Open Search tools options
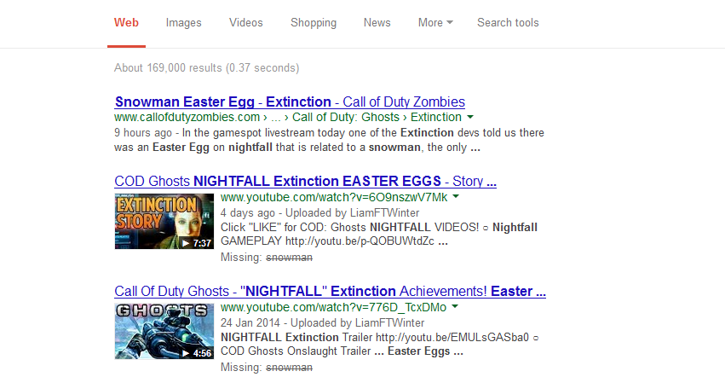 508,23
